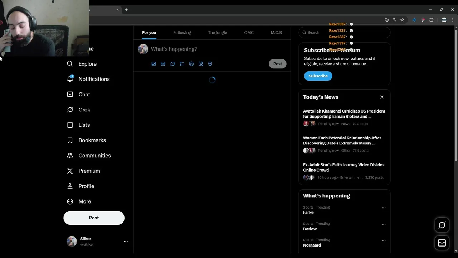458x258 pixels.
Task: Click the large white Post button
Action: [94, 218]
